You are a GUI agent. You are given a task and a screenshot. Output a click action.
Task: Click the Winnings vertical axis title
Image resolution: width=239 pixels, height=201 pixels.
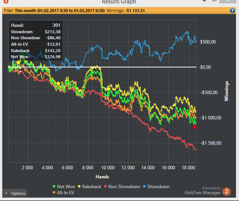(227, 91)
